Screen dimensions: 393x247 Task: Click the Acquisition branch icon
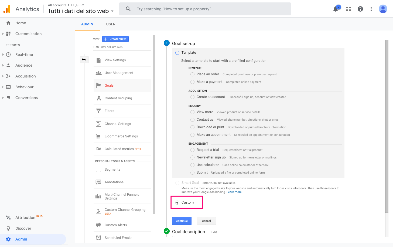pos(8,76)
